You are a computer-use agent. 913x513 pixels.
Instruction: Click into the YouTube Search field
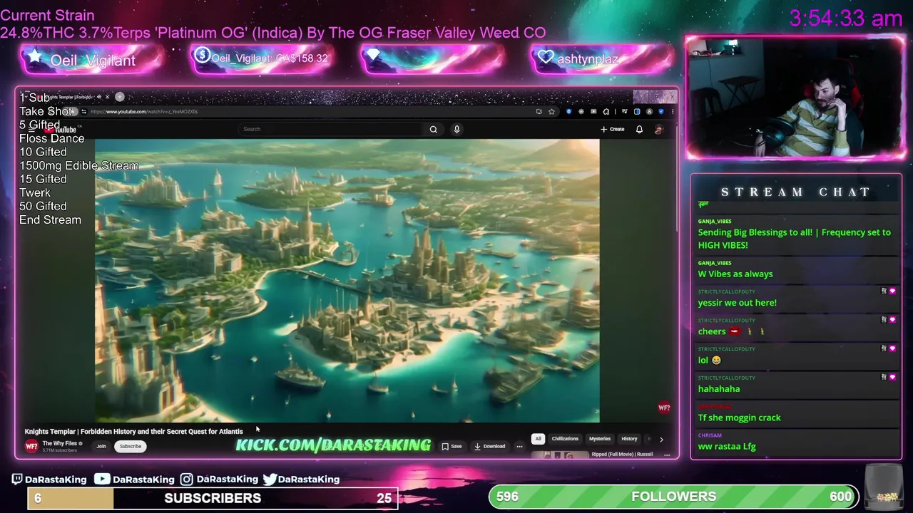(x=332, y=129)
